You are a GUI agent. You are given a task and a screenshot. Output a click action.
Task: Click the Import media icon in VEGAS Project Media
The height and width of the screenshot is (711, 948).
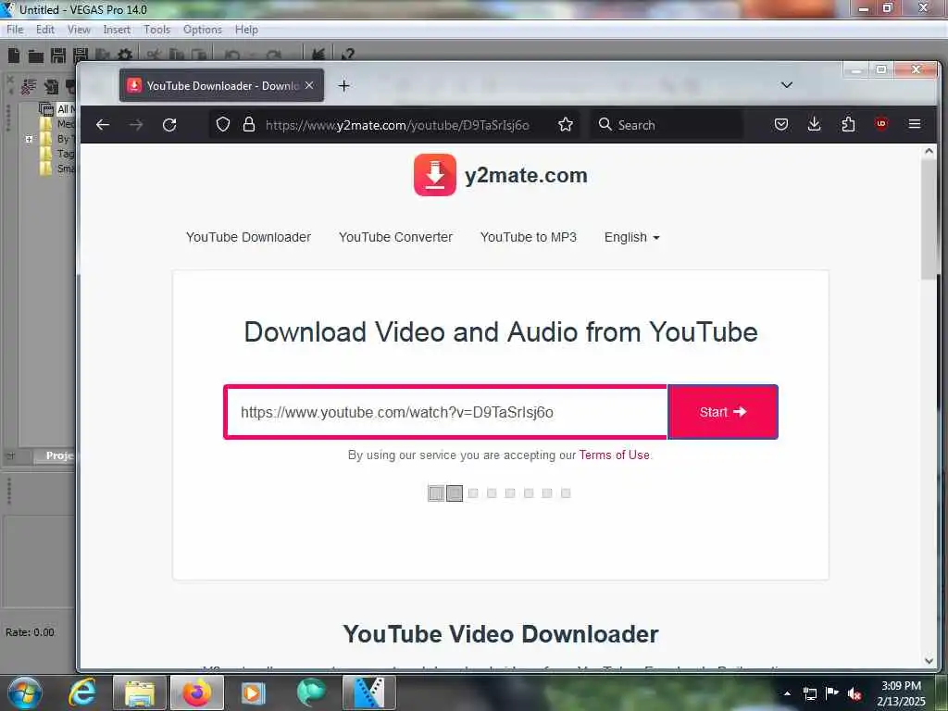click(x=51, y=87)
